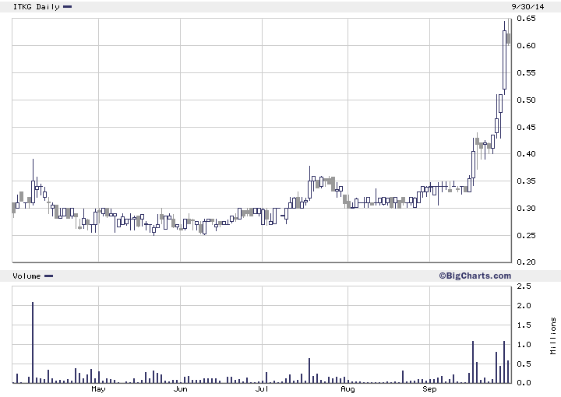Click the 0.40 price axis label
This screenshot has width=561, height=397.
(x=526, y=153)
